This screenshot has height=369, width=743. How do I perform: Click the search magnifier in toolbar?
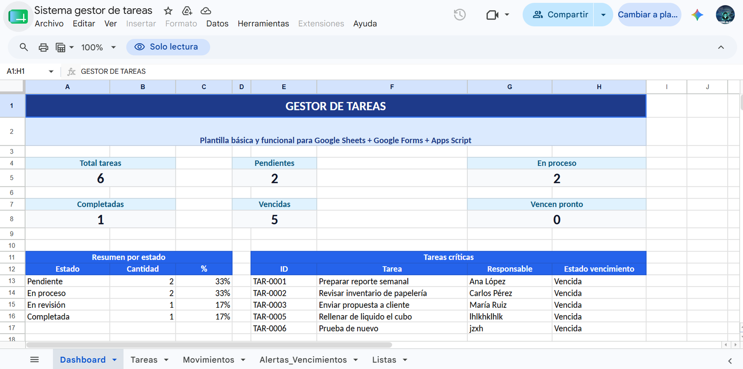tap(24, 47)
